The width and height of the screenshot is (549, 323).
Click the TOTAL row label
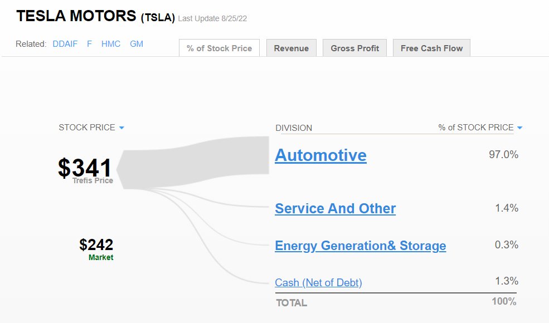coord(291,303)
